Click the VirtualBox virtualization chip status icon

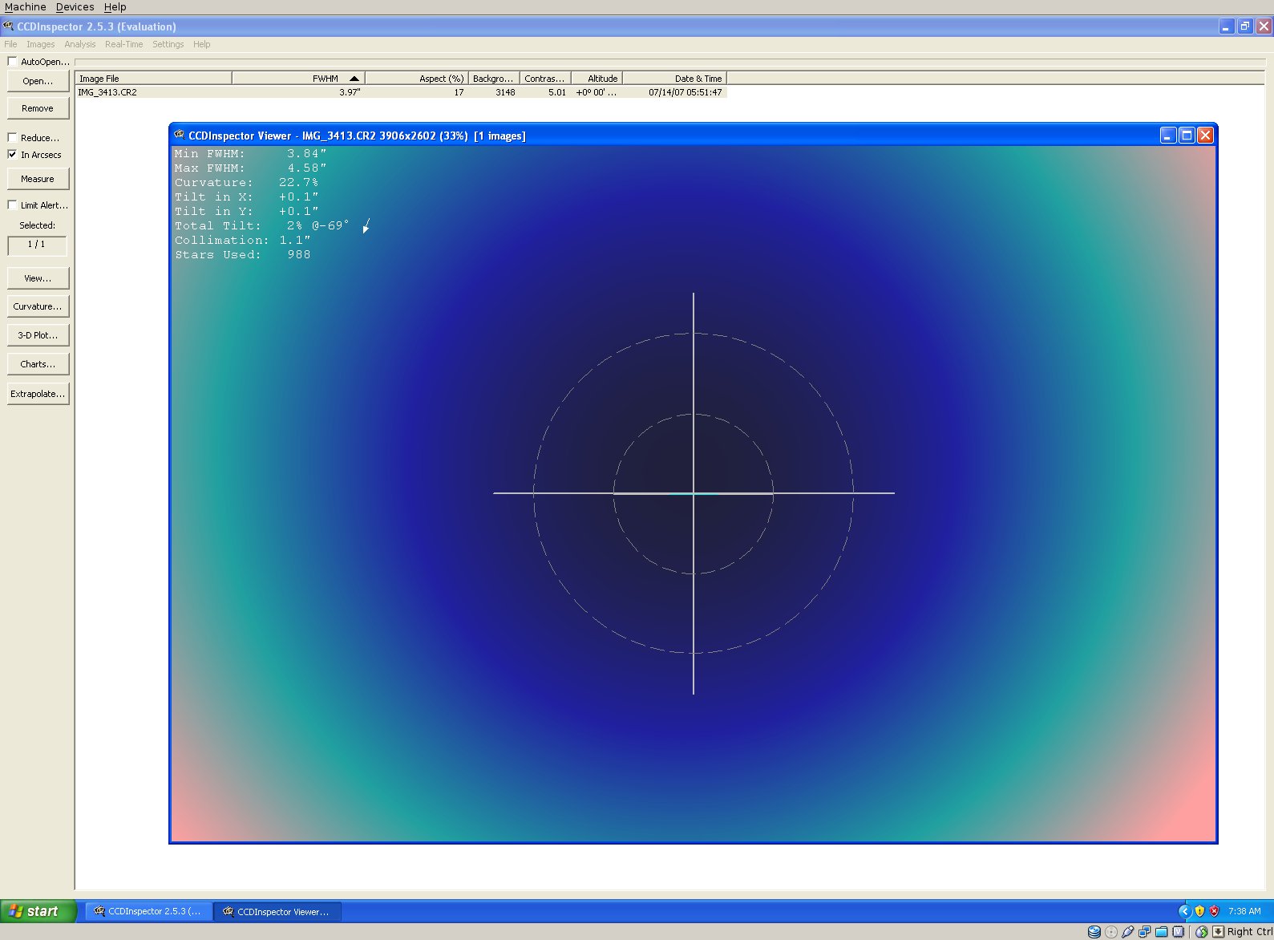[1178, 931]
